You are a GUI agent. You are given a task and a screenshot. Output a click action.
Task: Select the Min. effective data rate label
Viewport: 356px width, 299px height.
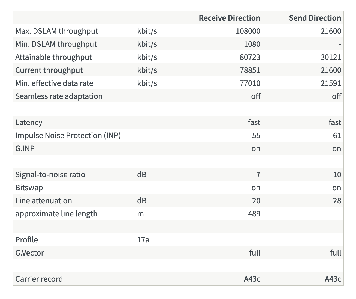pyautogui.click(x=54, y=83)
